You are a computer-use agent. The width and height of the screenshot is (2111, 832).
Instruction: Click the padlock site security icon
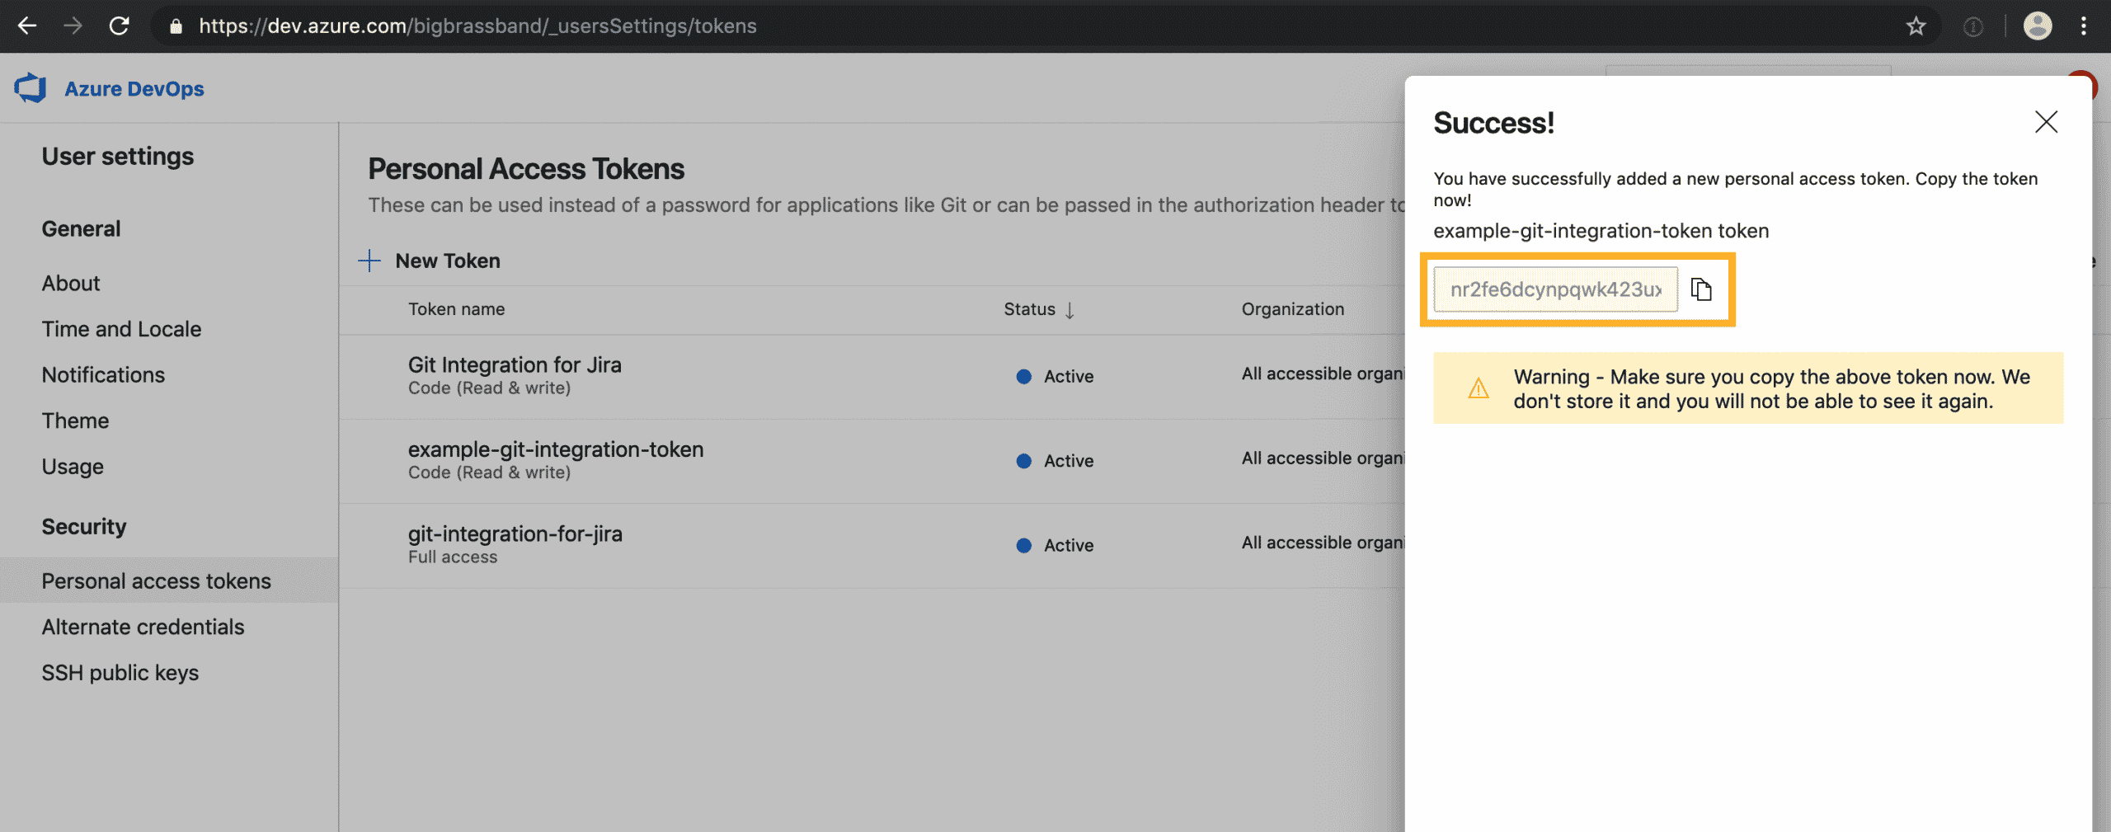coord(176,26)
